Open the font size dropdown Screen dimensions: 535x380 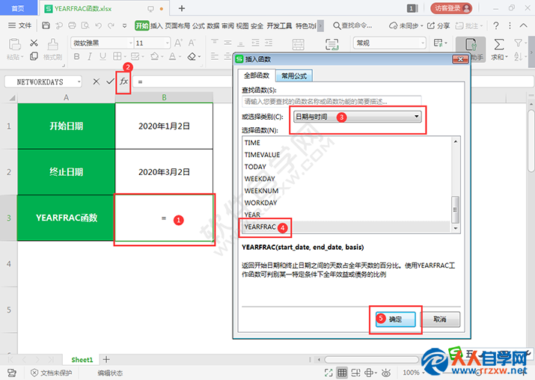pyautogui.click(x=168, y=43)
